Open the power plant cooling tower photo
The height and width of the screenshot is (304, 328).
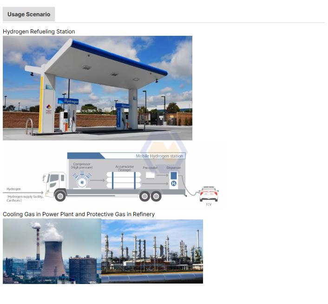[x=52, y=251]
